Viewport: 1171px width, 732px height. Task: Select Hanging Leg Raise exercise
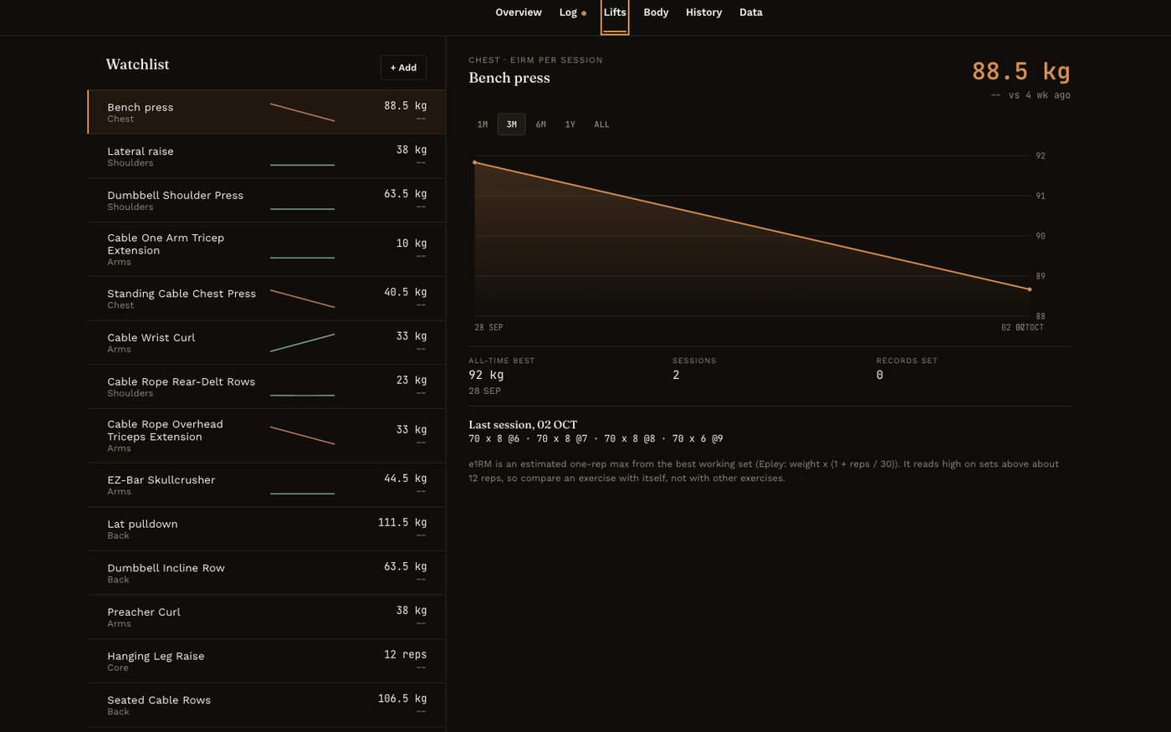[x=267, y=661]
